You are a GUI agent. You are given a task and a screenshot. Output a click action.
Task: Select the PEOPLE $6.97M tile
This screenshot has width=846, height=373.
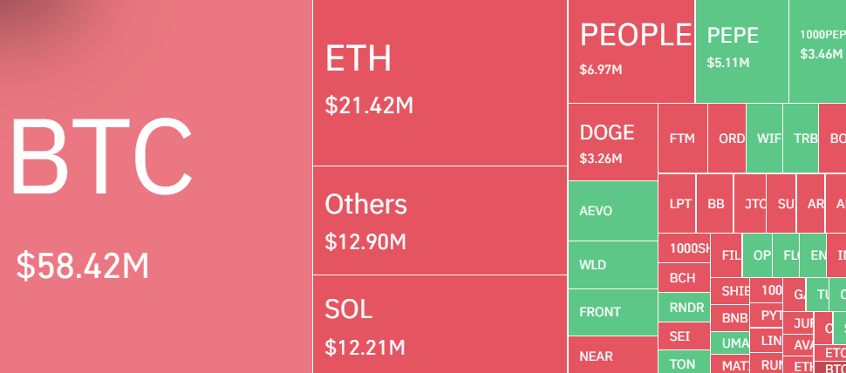coord(631,51)
